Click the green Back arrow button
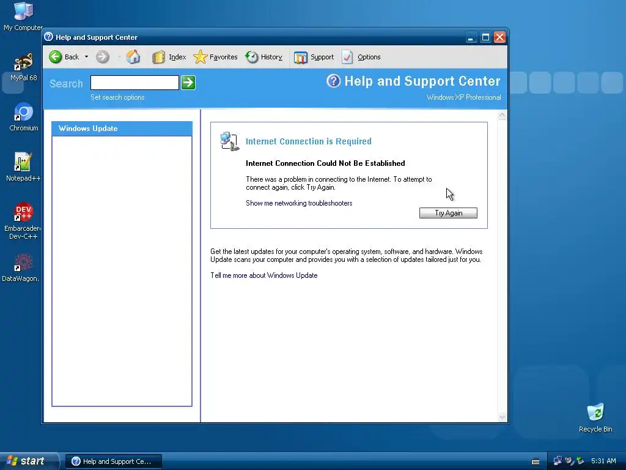Viewport: 626px width, 470px height. 56,57
